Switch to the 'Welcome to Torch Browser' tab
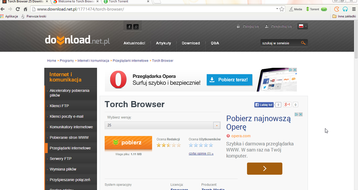The width and height of the screenshot is (358, 190). [x=76, y=2]
